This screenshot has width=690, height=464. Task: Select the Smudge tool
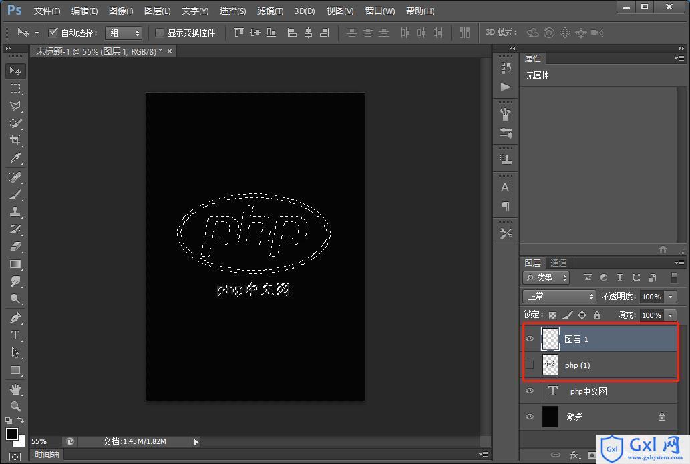pyautogui.click(x=15, y=281)
